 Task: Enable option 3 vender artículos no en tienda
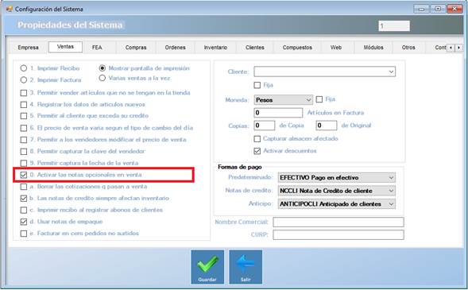click(24, 93)
